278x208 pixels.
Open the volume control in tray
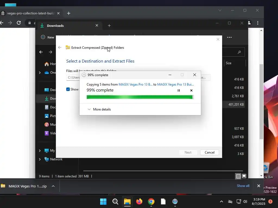[245, 201]
